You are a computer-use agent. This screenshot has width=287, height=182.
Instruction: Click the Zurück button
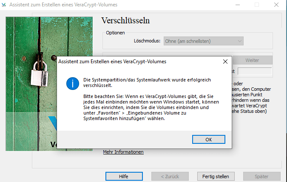pos(170,176)
